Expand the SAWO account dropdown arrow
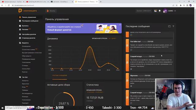Image resolution: width=196 pixels, height=110 pixels. click(175, 11)
